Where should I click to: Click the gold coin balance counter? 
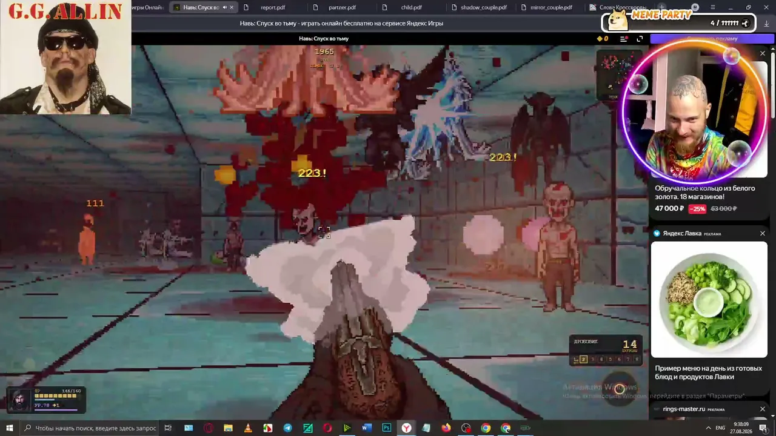pos(603,39)
